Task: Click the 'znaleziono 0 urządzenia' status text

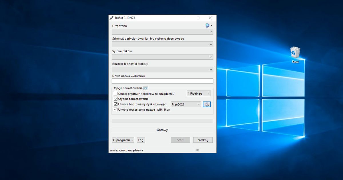Action: click(x=126, y=150)
